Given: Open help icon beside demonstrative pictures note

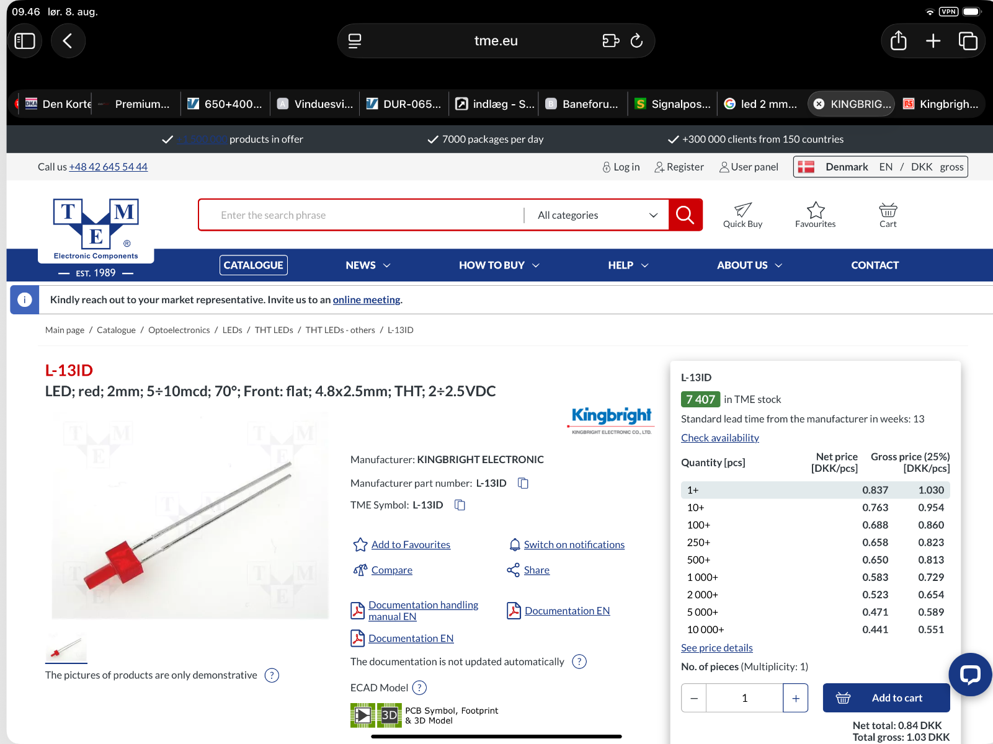Looking at the screenshot, I should 272,675.
